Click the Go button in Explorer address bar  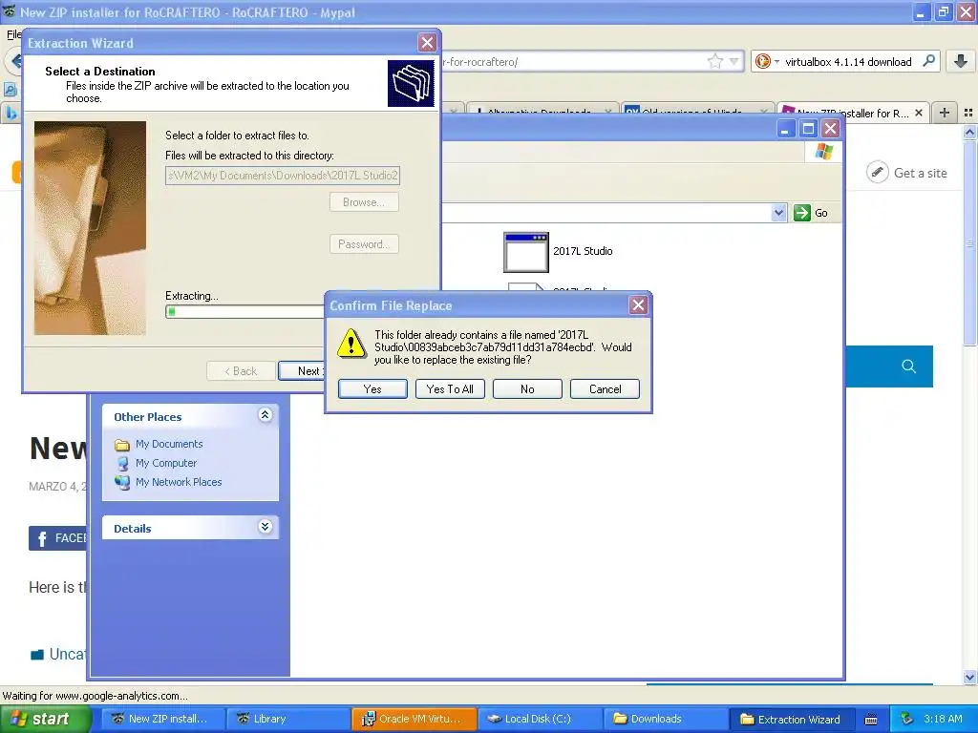pos(811,213)
